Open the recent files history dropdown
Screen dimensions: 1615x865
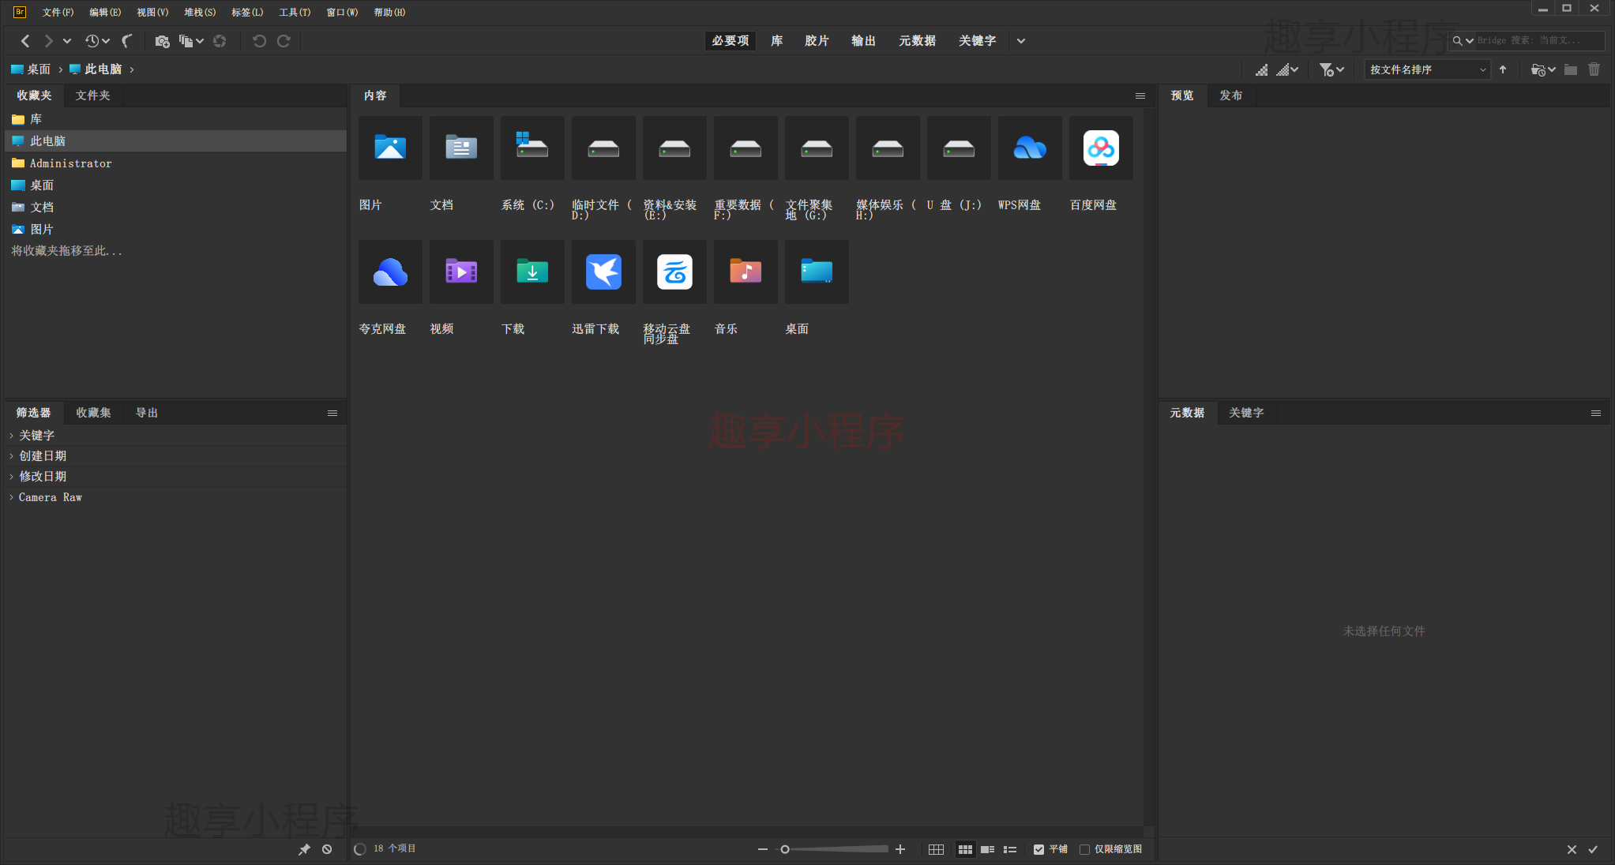[97, 41]
